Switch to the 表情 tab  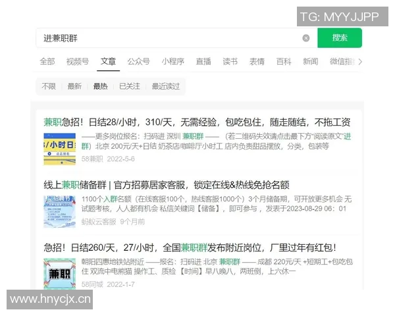257,61
